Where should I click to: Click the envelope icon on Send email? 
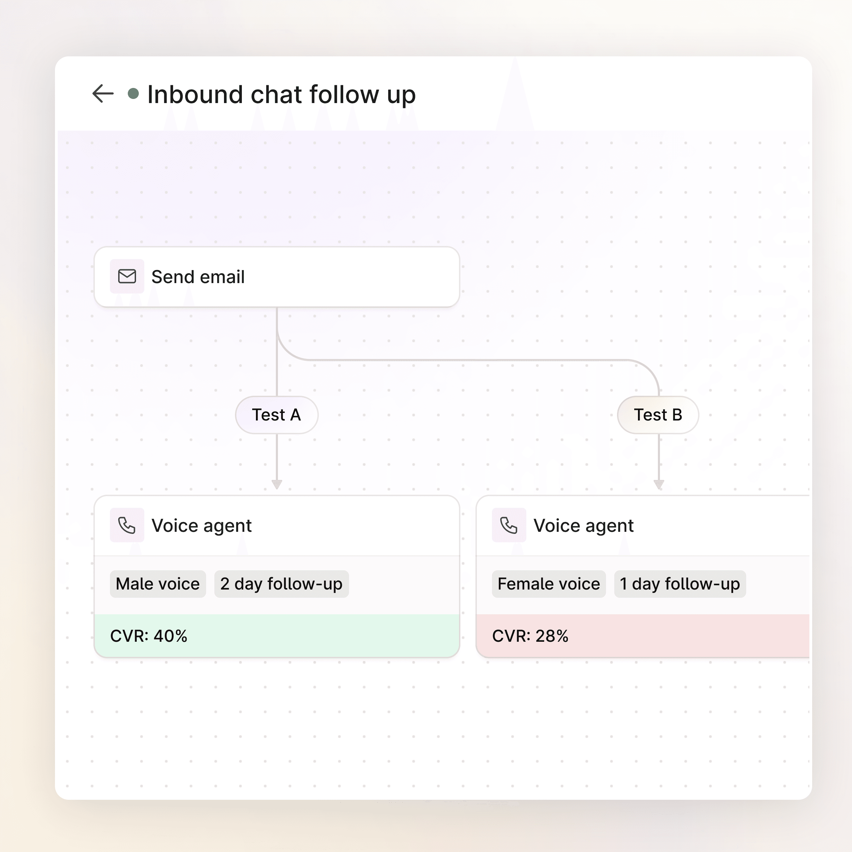(x=127, y=277)
